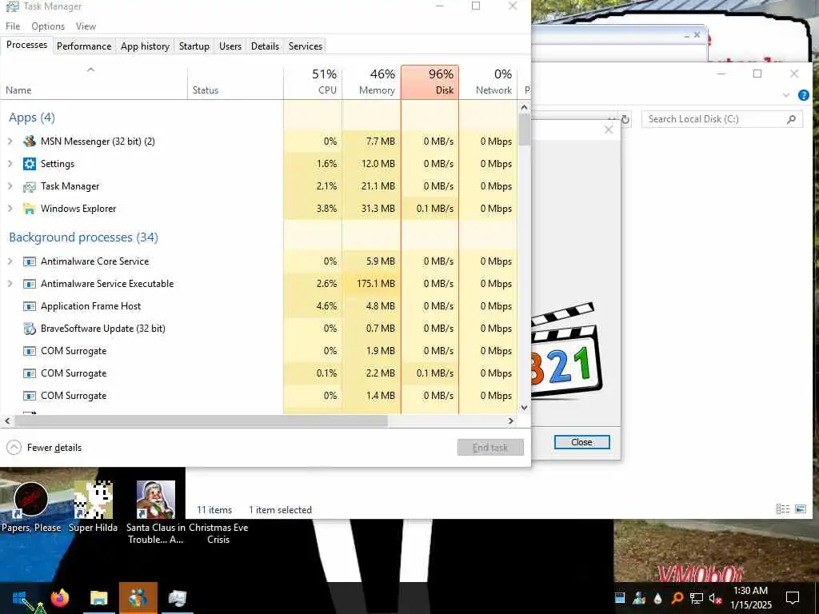Click the muted volume tray icon
The width and height of the screenshot is (819, 614).
click(x=716, y=598)
